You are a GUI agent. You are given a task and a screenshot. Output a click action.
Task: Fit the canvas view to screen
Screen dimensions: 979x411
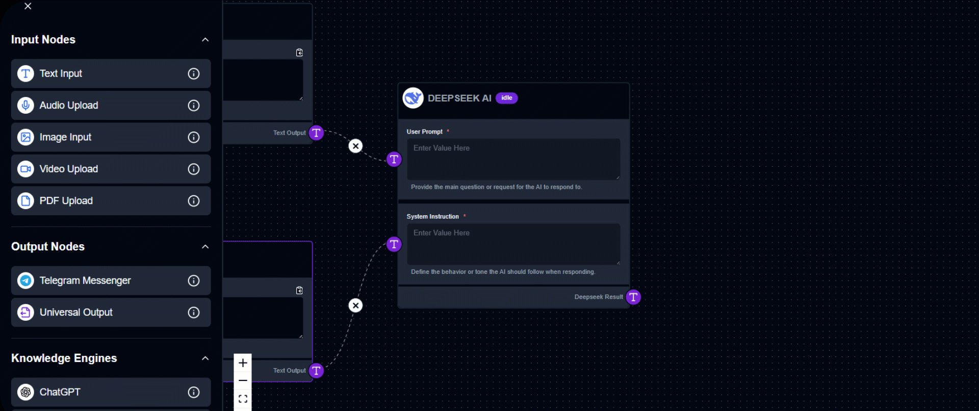(x=243, y=399)
